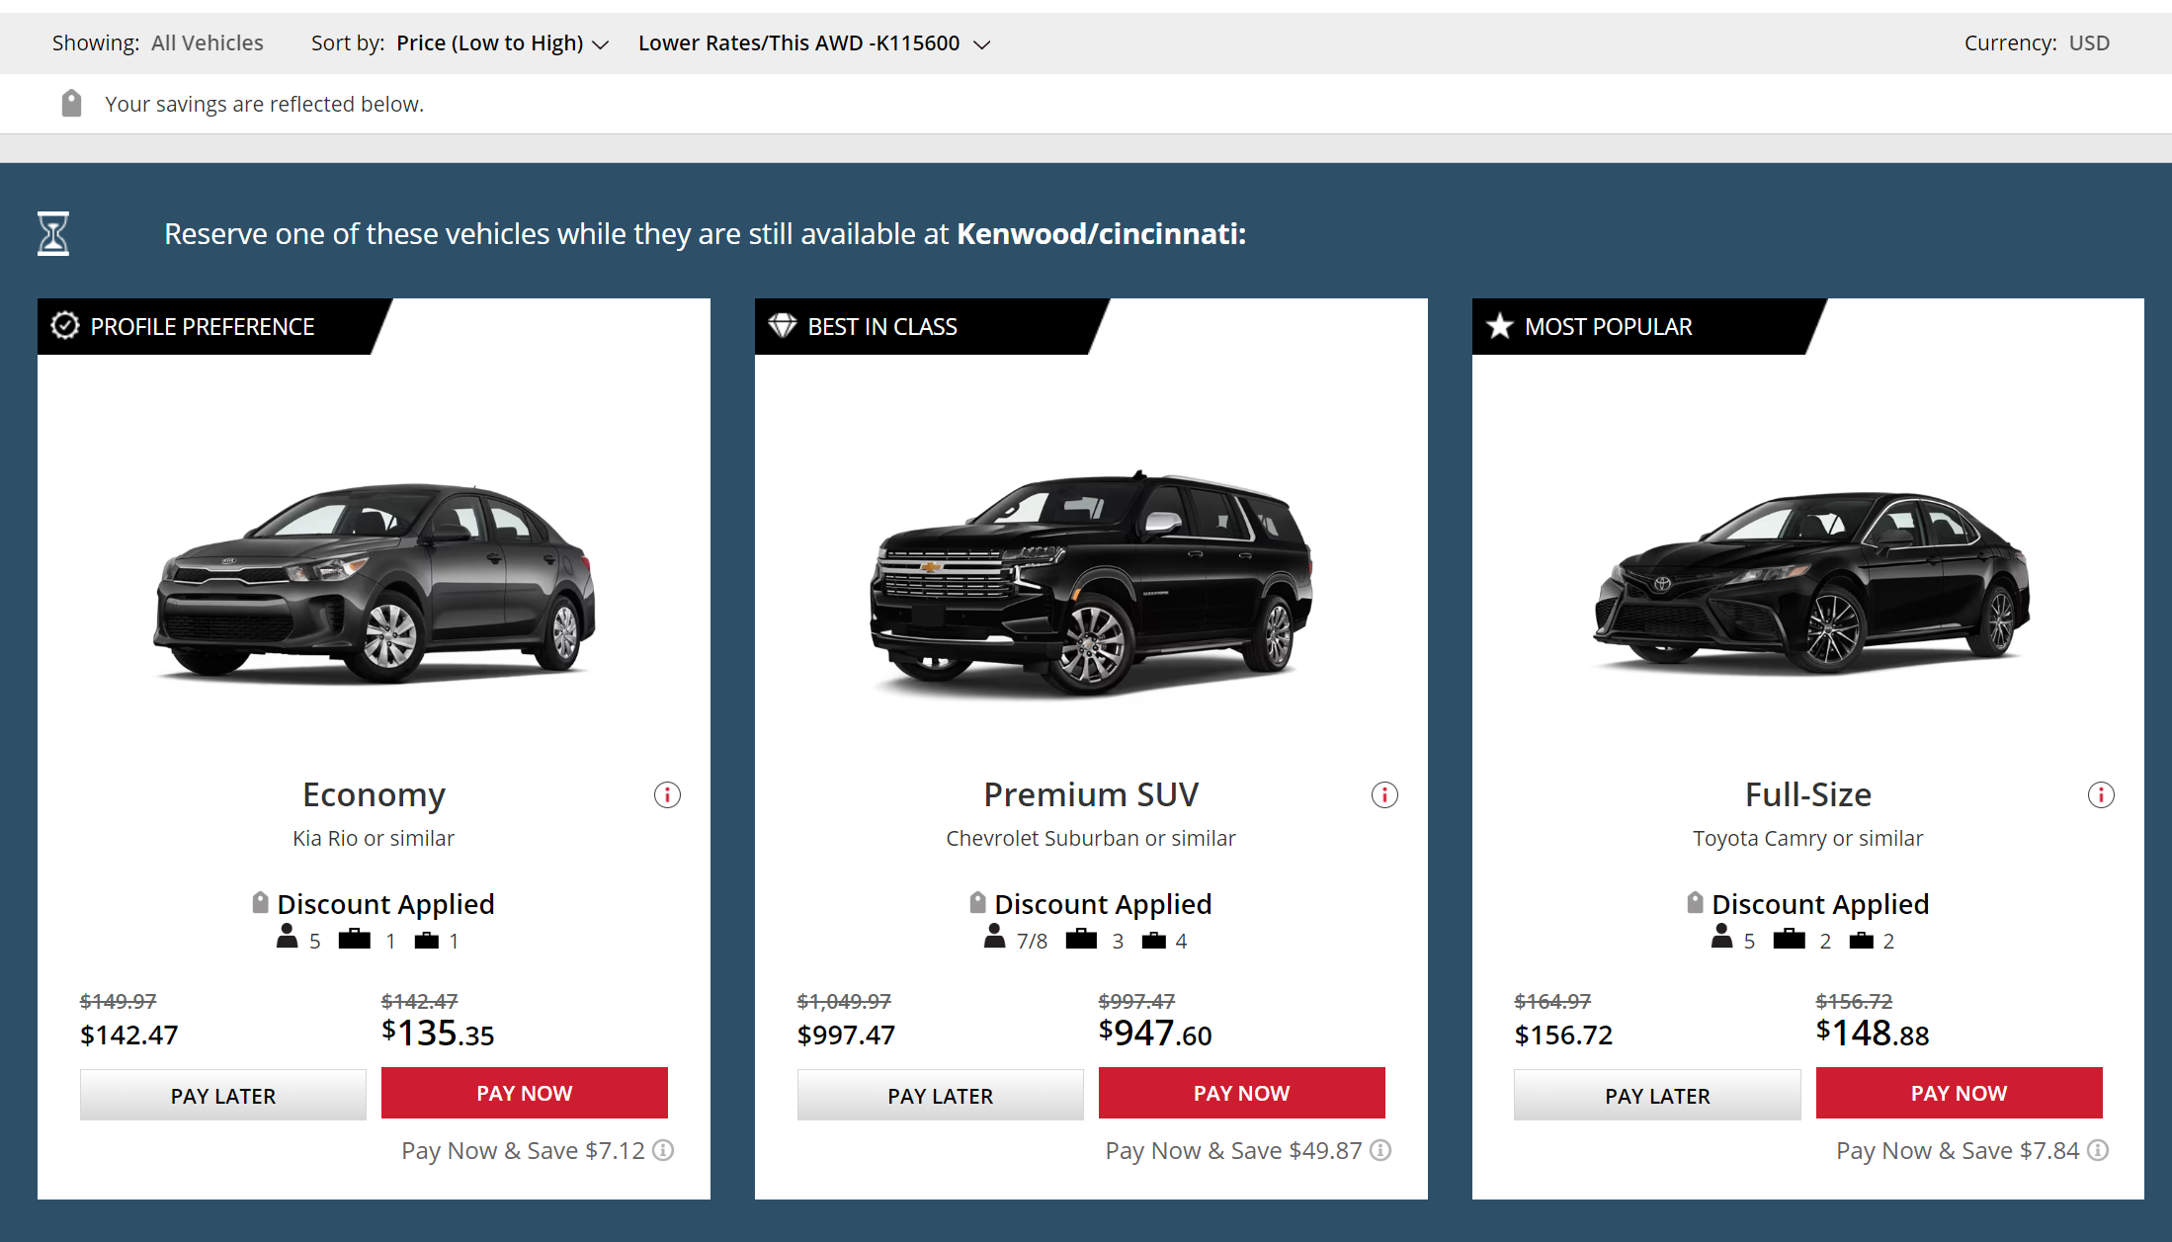The image size is (2172, 1242).
Task: Click the Kia Rio car image
Action: (375, 583)
